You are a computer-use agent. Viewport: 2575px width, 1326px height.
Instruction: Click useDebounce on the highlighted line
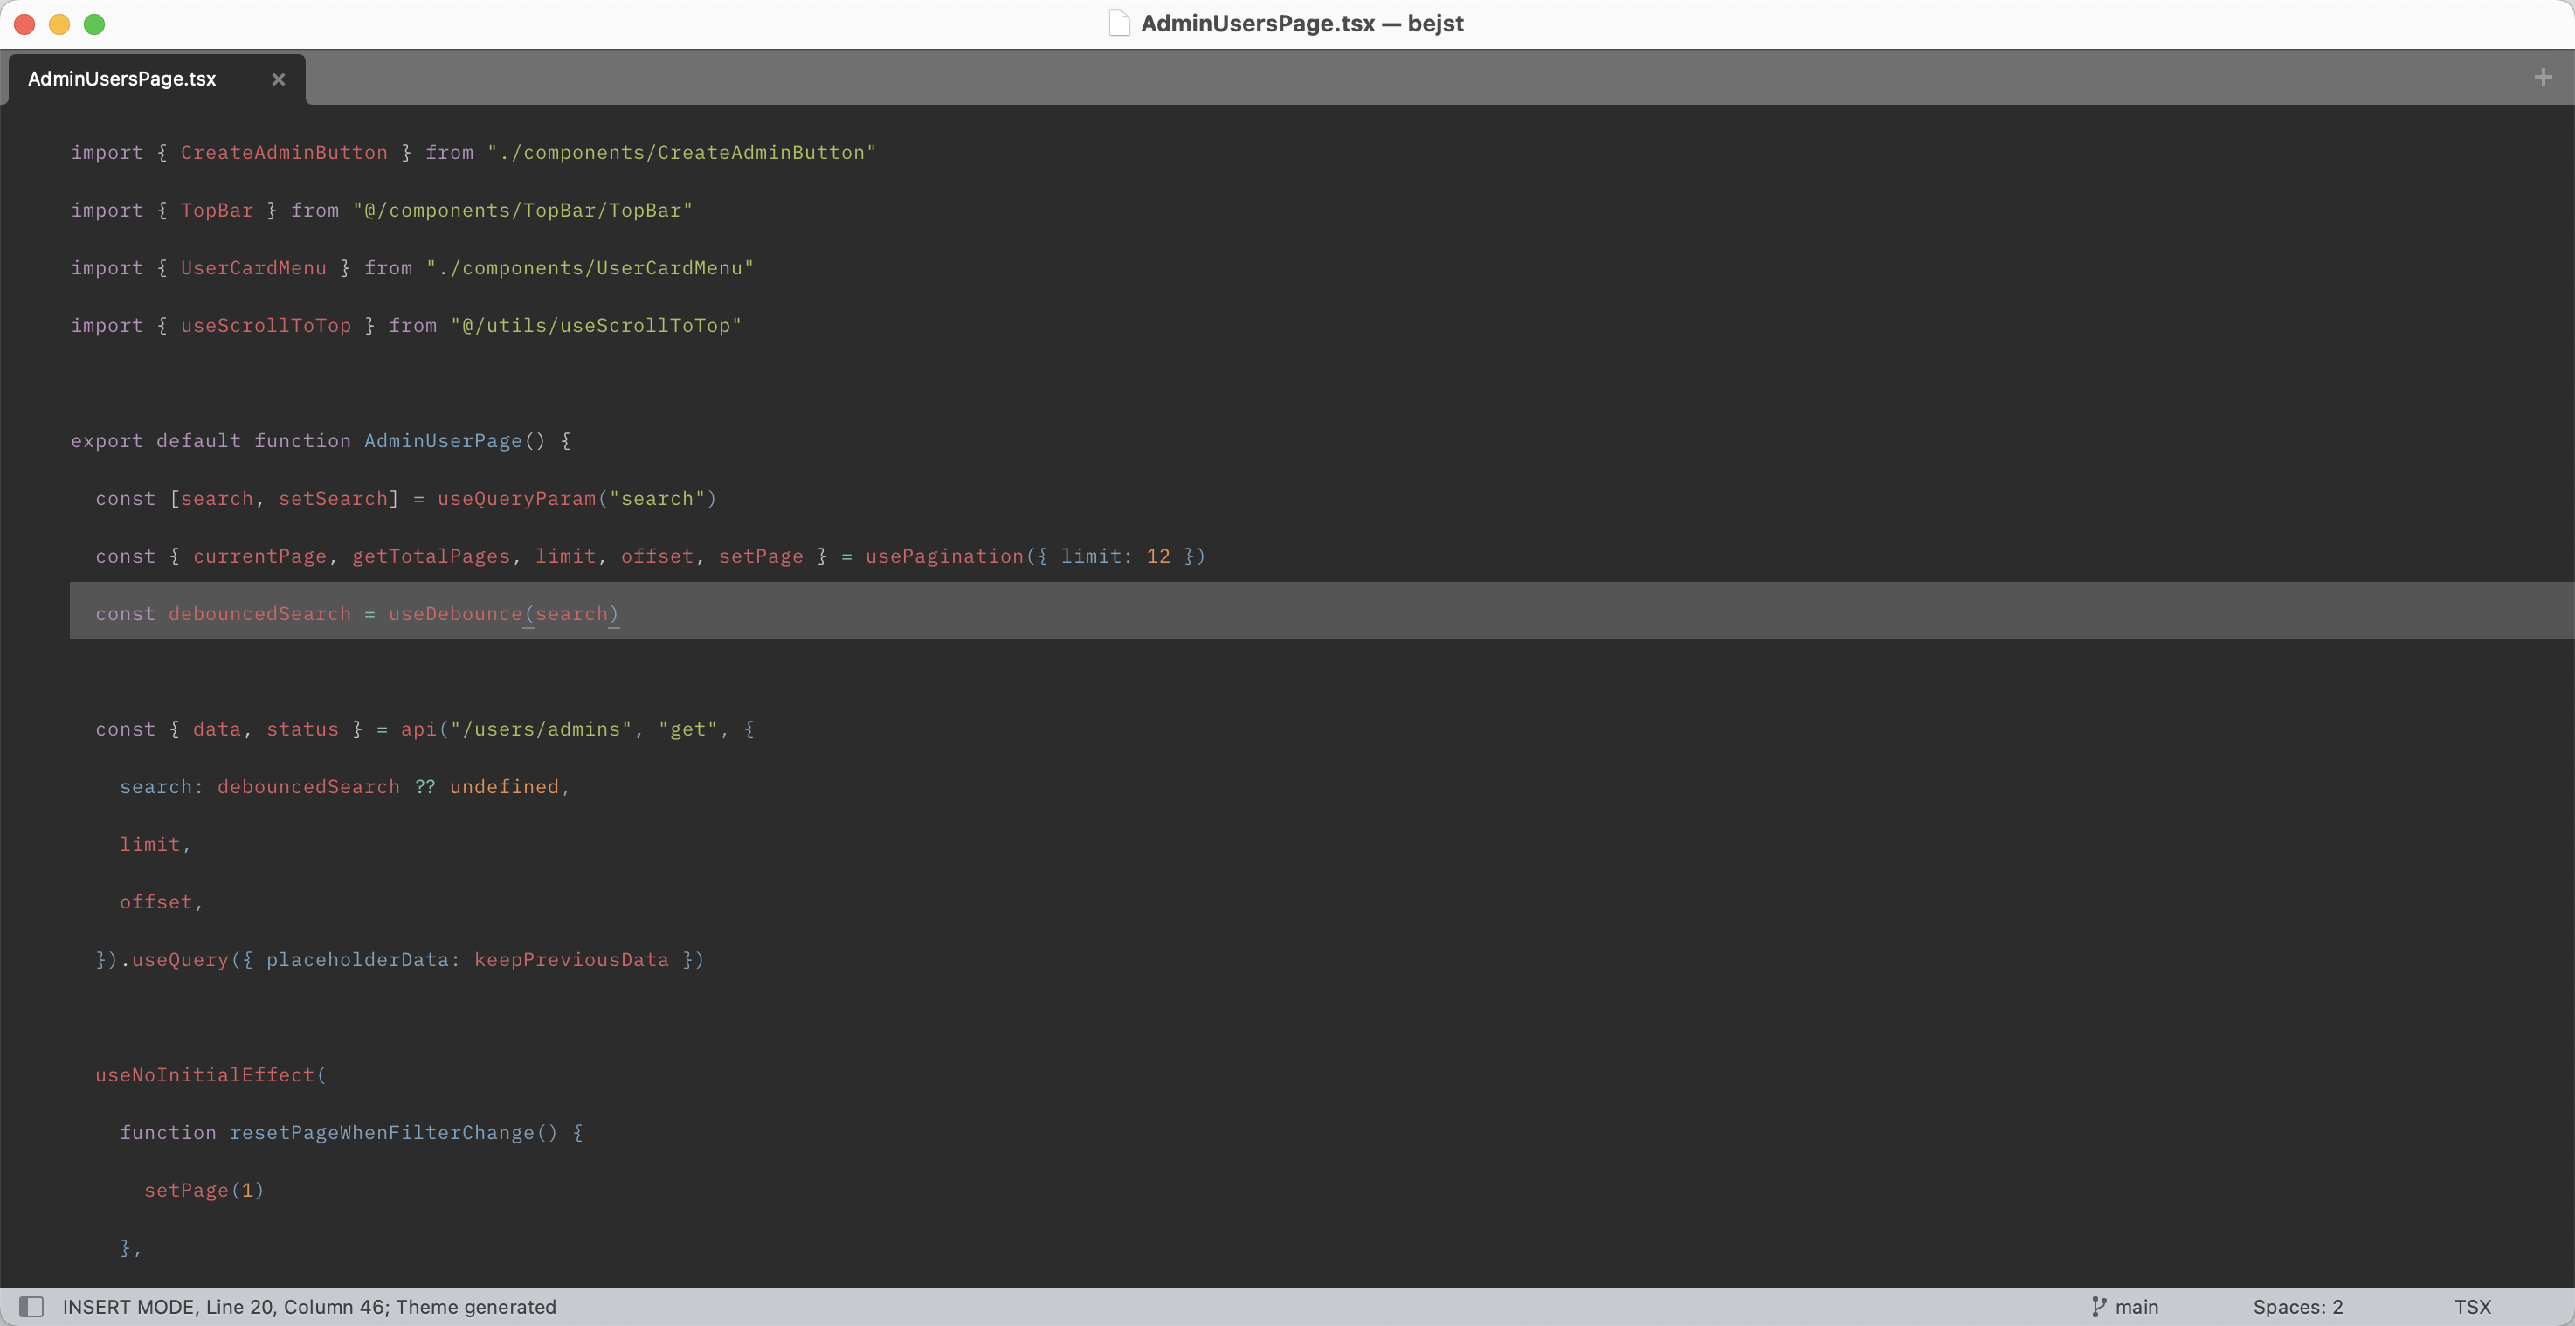(x=456, y=614)
